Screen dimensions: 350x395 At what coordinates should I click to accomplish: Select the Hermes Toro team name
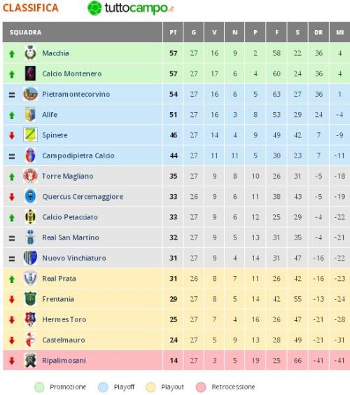coord(64,319)
